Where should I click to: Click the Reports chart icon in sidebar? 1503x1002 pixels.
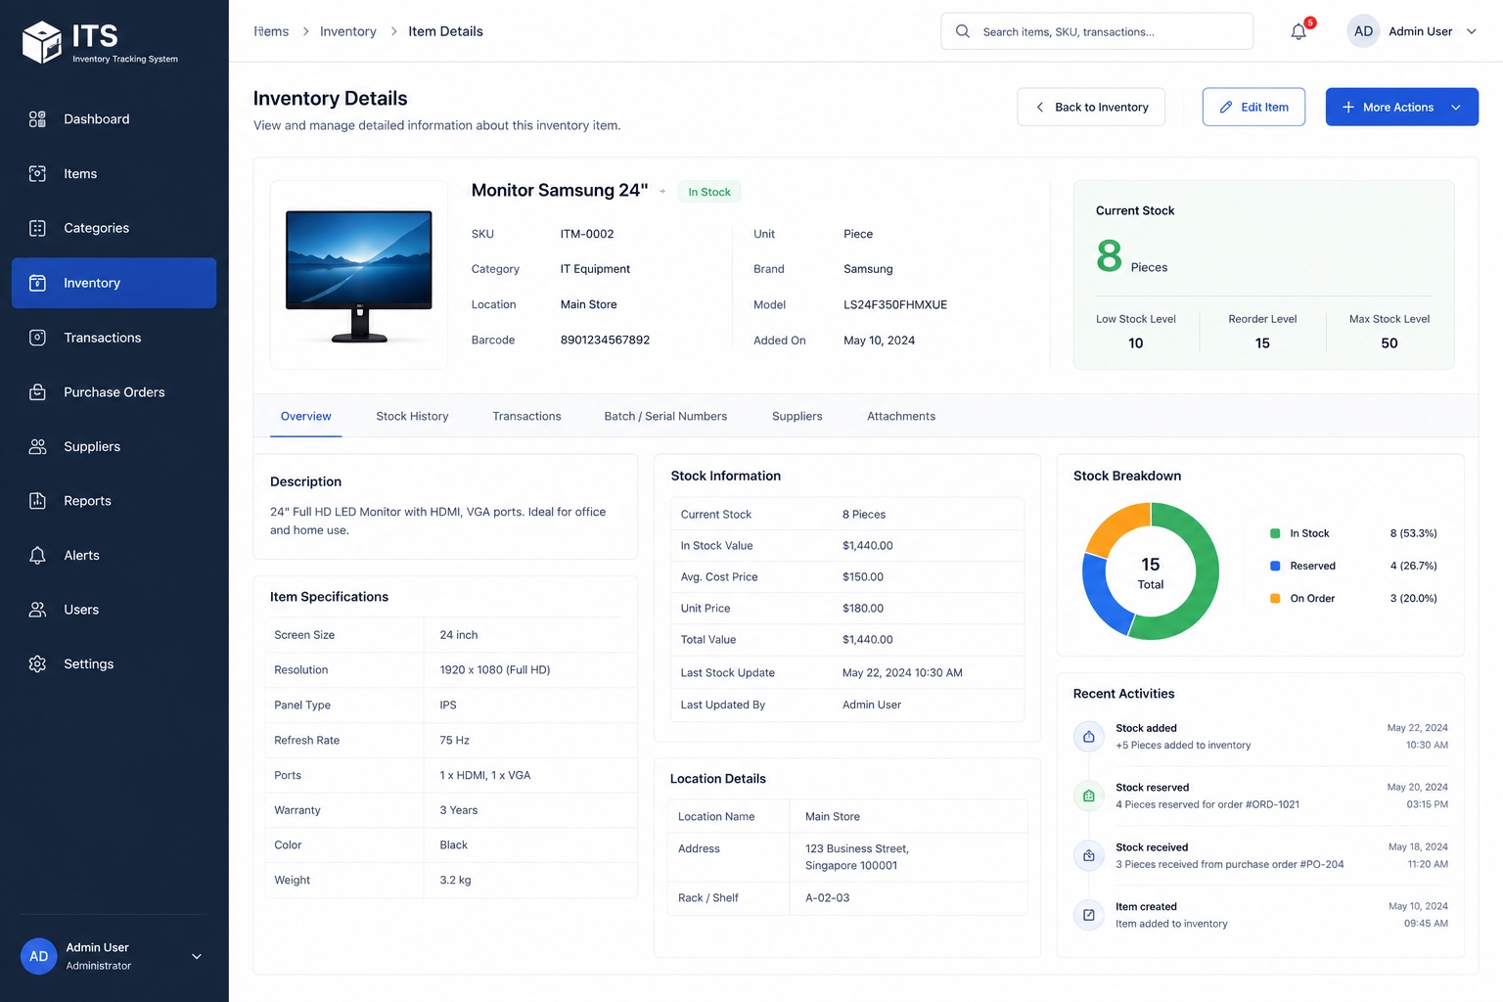coord(37,501)
